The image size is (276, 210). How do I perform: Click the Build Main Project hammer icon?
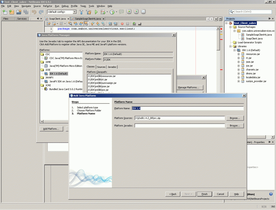click(x=81, y=12)
